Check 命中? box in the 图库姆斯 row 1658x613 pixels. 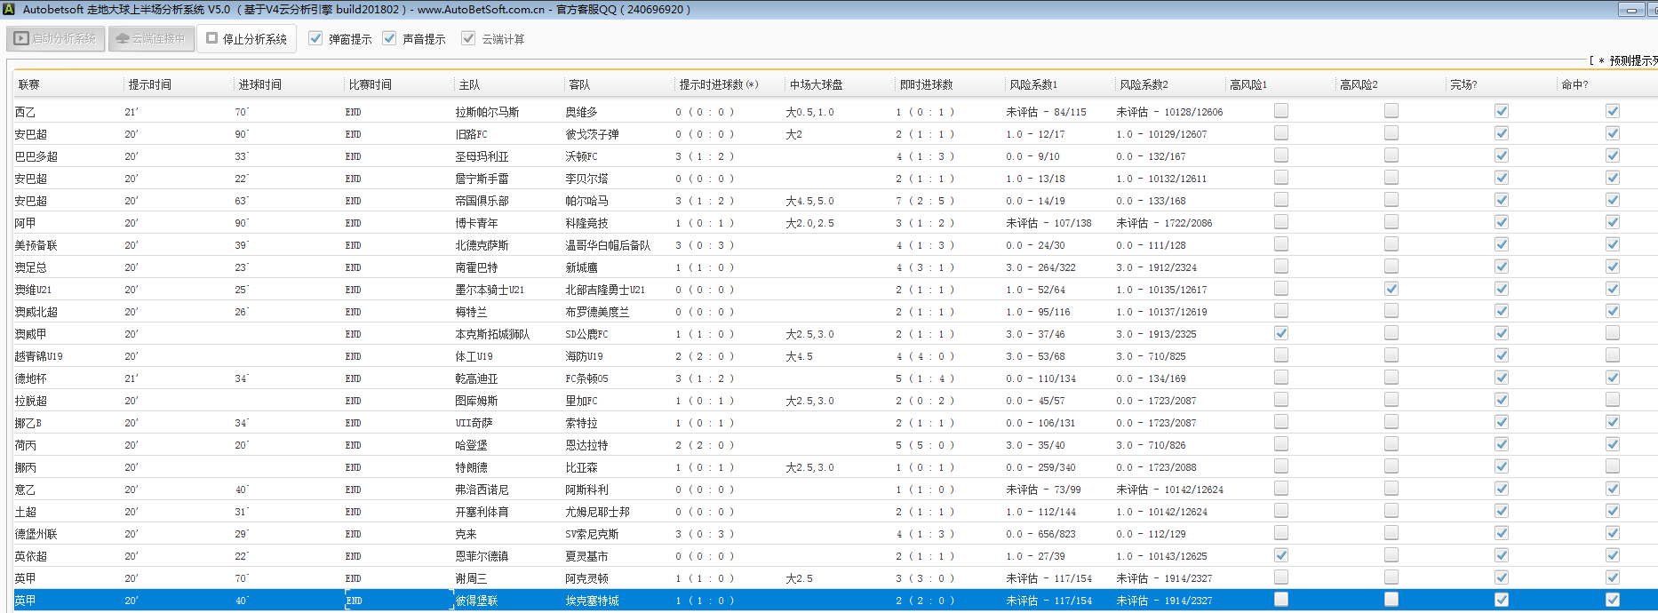pos(1612,400)
